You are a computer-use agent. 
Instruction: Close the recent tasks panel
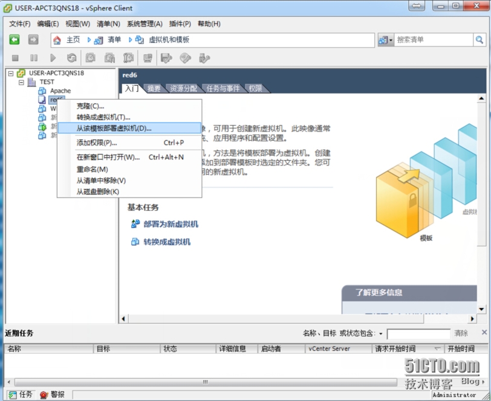tap(484, 332)
